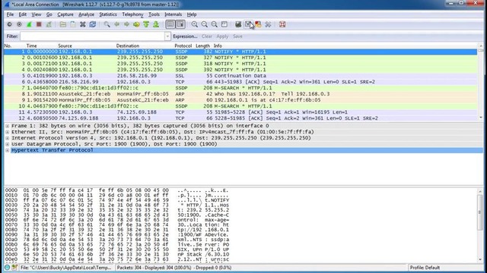This screenshot has width=487, height=273.
Task: Open the Capture menu
Action: click(x=65, y=14)
